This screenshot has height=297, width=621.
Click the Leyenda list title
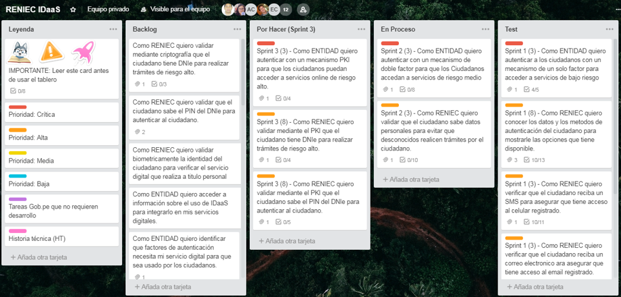(21, 29)
